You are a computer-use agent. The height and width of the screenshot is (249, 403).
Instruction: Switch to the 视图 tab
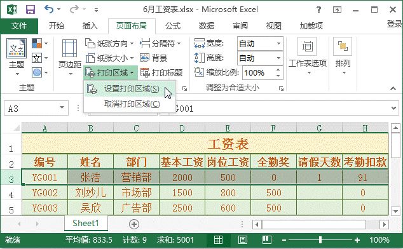tap(273, 25)
